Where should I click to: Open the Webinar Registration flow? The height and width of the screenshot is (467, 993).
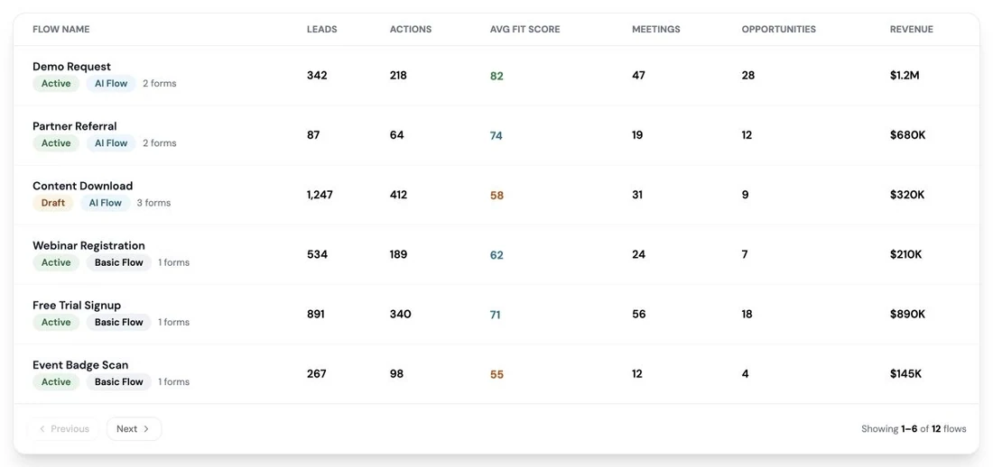pyautogui.click(x=88, y=245)
